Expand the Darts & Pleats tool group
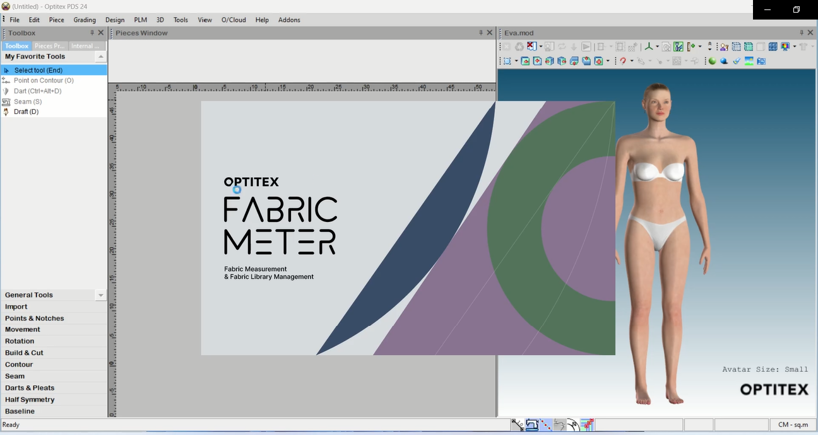The image size is (818, 435). (30, 388)
